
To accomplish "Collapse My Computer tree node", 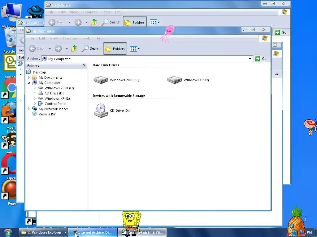I will pyautogui.click(x=29, y=83).
